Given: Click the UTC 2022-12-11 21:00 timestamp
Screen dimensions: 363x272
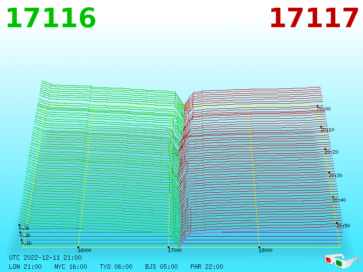Looking at the screenshot, I should (x=45, y=257).
